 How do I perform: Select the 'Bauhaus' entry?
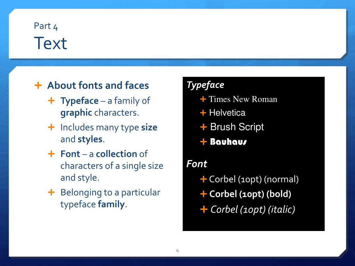228,142
